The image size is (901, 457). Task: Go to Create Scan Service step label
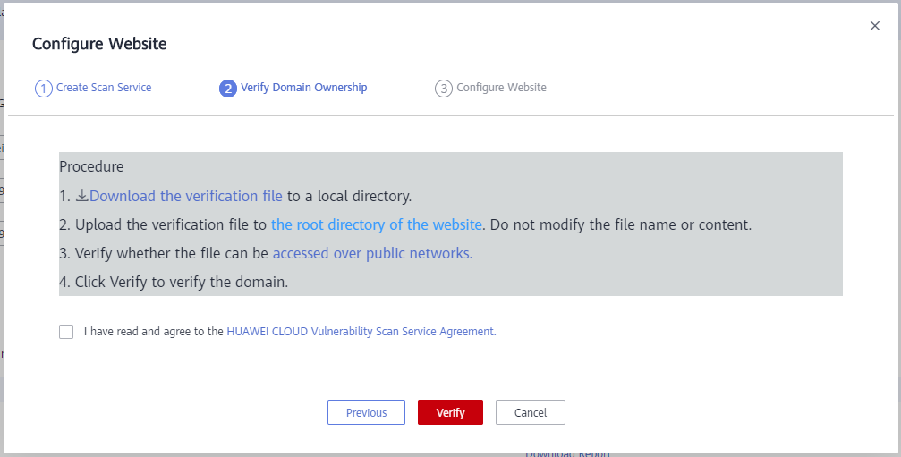click(104, 88)
